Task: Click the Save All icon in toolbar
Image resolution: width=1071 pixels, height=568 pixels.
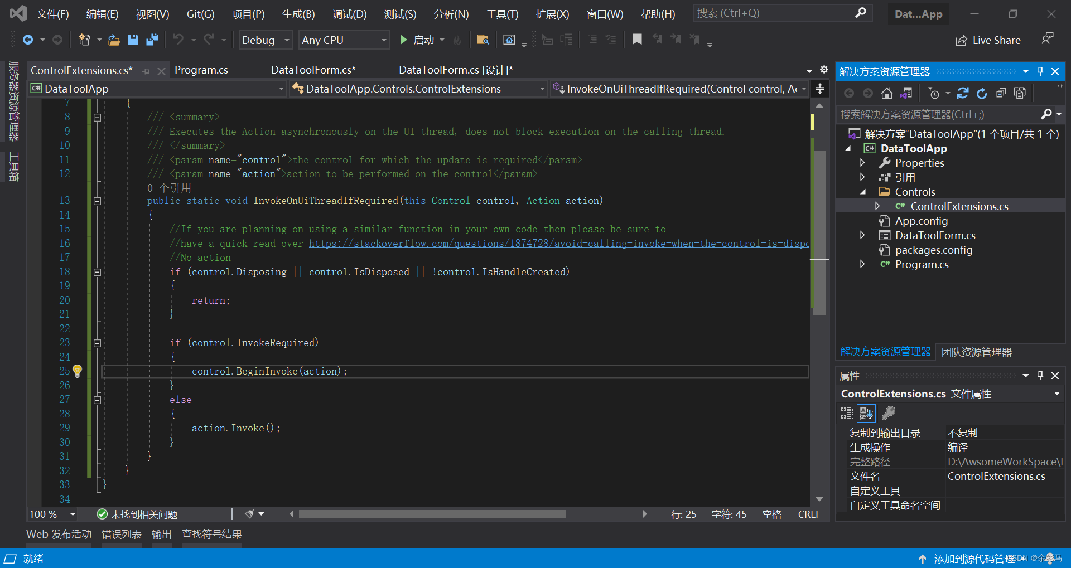Action: click(x=152, y=40)
